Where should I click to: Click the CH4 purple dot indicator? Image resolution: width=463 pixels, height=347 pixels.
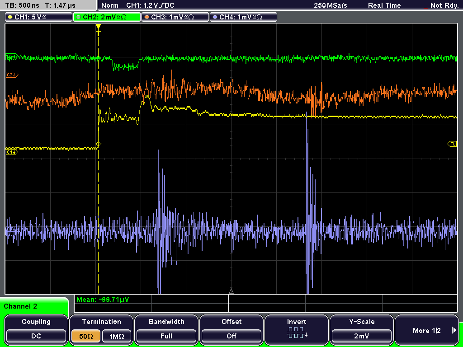point(215,17)
